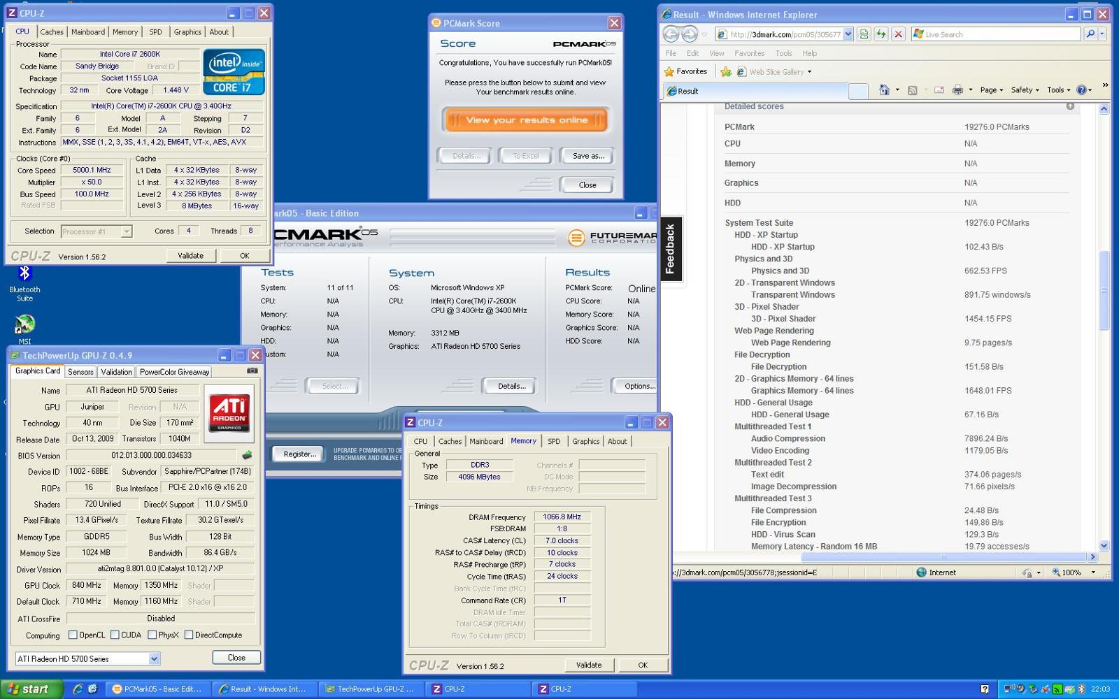Go back in Internet Explorer

point(671,34)
